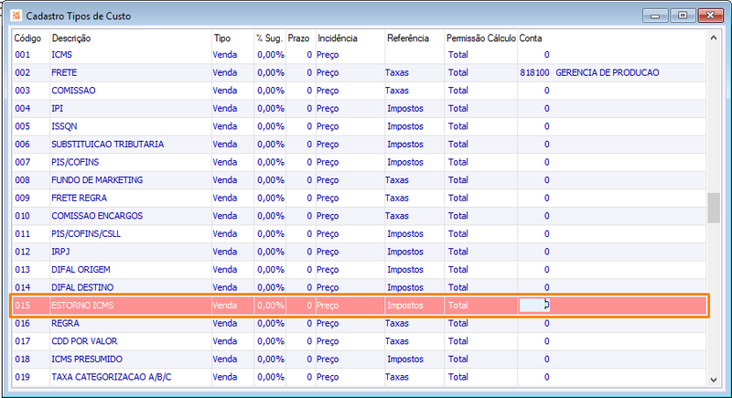Click the Tipo column header
The image size is (732, 398).
[x=222, y=38]
